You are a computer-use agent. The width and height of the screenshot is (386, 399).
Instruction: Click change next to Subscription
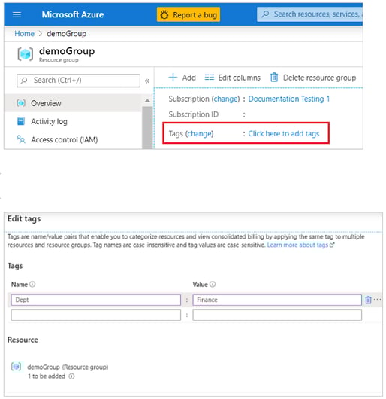[226, 99]
